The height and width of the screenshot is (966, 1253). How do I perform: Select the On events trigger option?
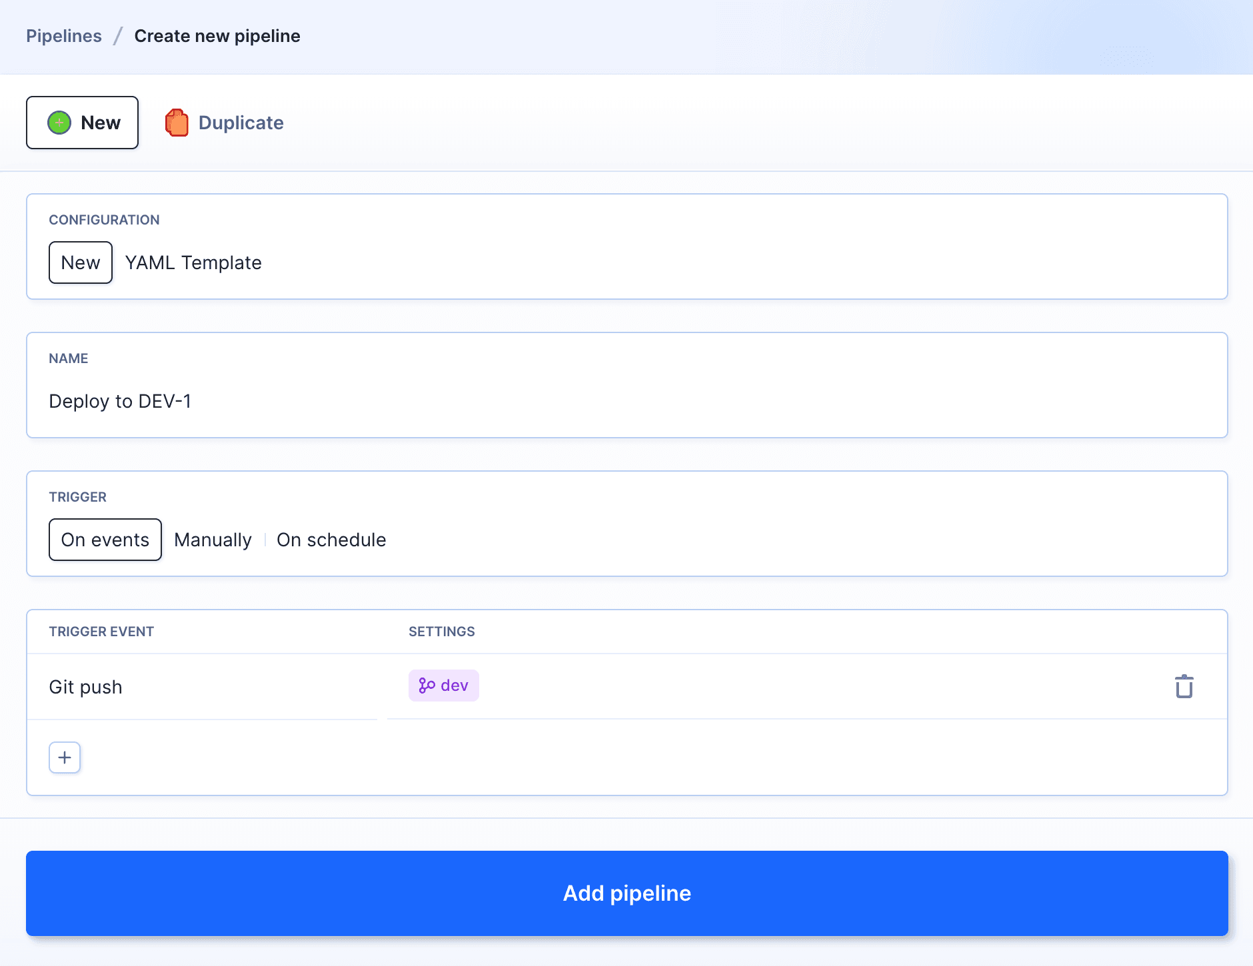click(105, 540)
